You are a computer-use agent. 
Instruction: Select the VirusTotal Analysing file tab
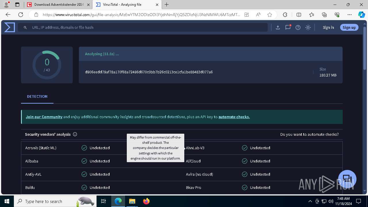[127, 5]
